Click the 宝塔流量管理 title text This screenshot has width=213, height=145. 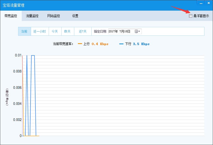13,5
